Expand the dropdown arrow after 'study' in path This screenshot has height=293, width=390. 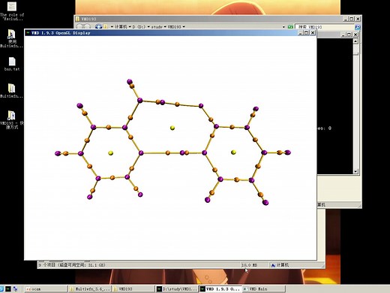165,26
